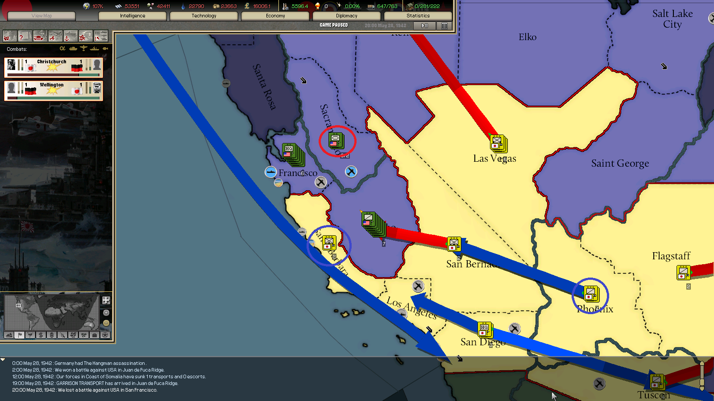Viewport: 714px width, 401px height.
Task: Open the Statistics screen
Action: 418,16
